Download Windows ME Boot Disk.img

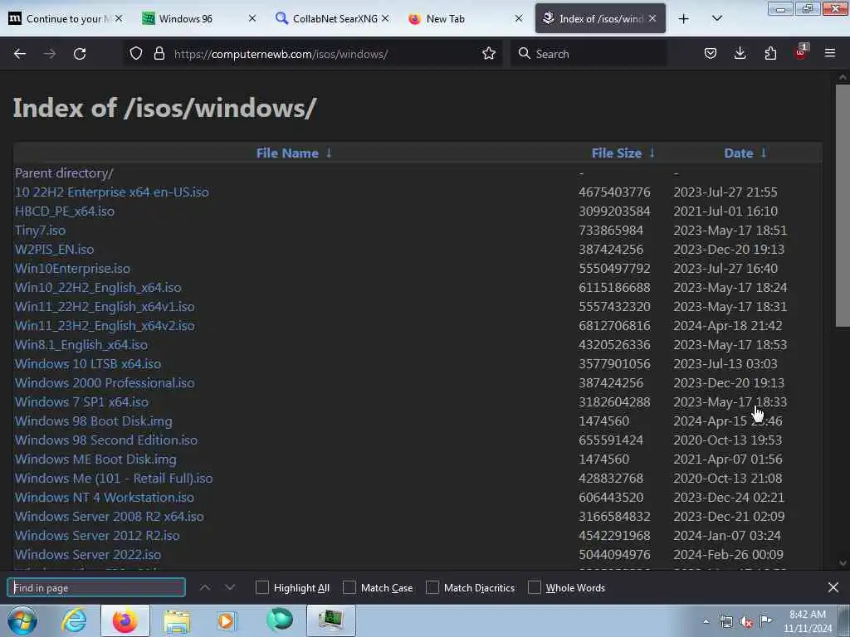(x=95, y=460)
